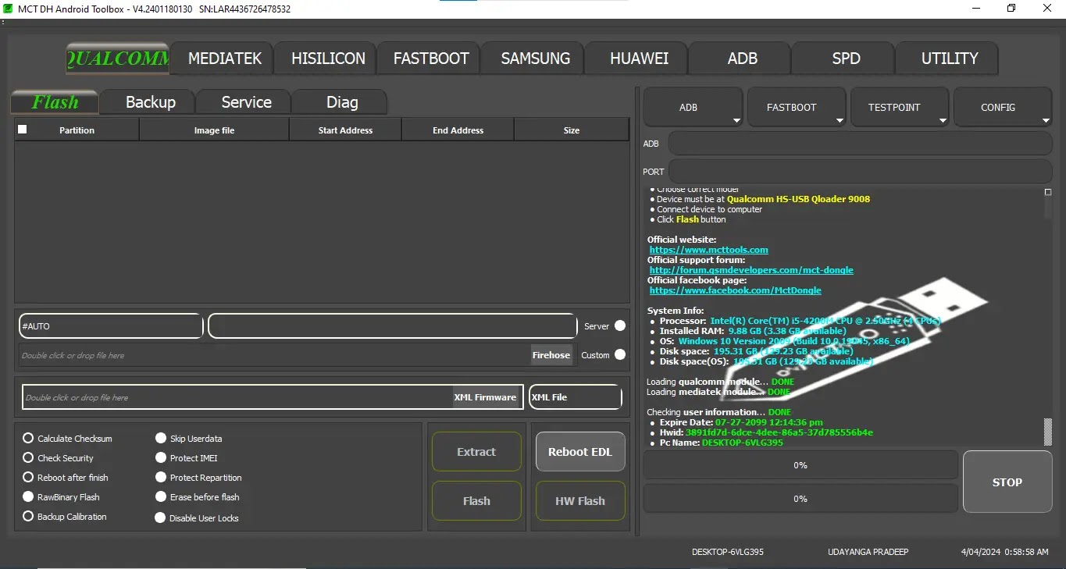1066x569 pixels.
Task: Click the Extract button
Action: 476,452
